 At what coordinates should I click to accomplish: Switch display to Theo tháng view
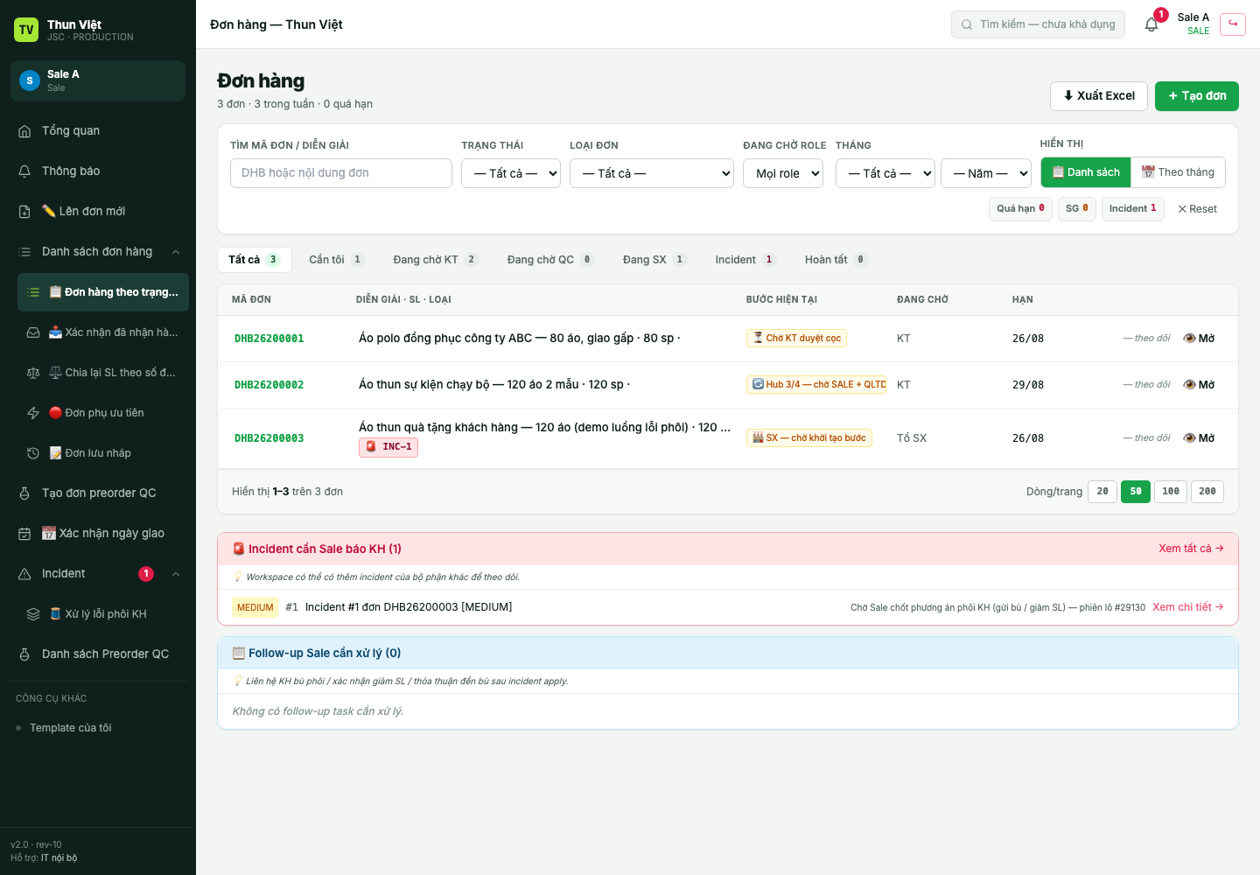click(x=1178, y=172)
